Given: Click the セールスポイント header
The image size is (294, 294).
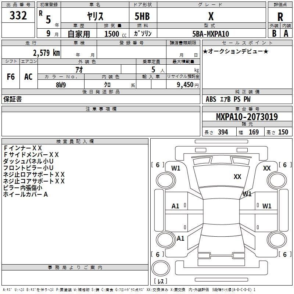Looking at the screenshot, I should (247, 43).
